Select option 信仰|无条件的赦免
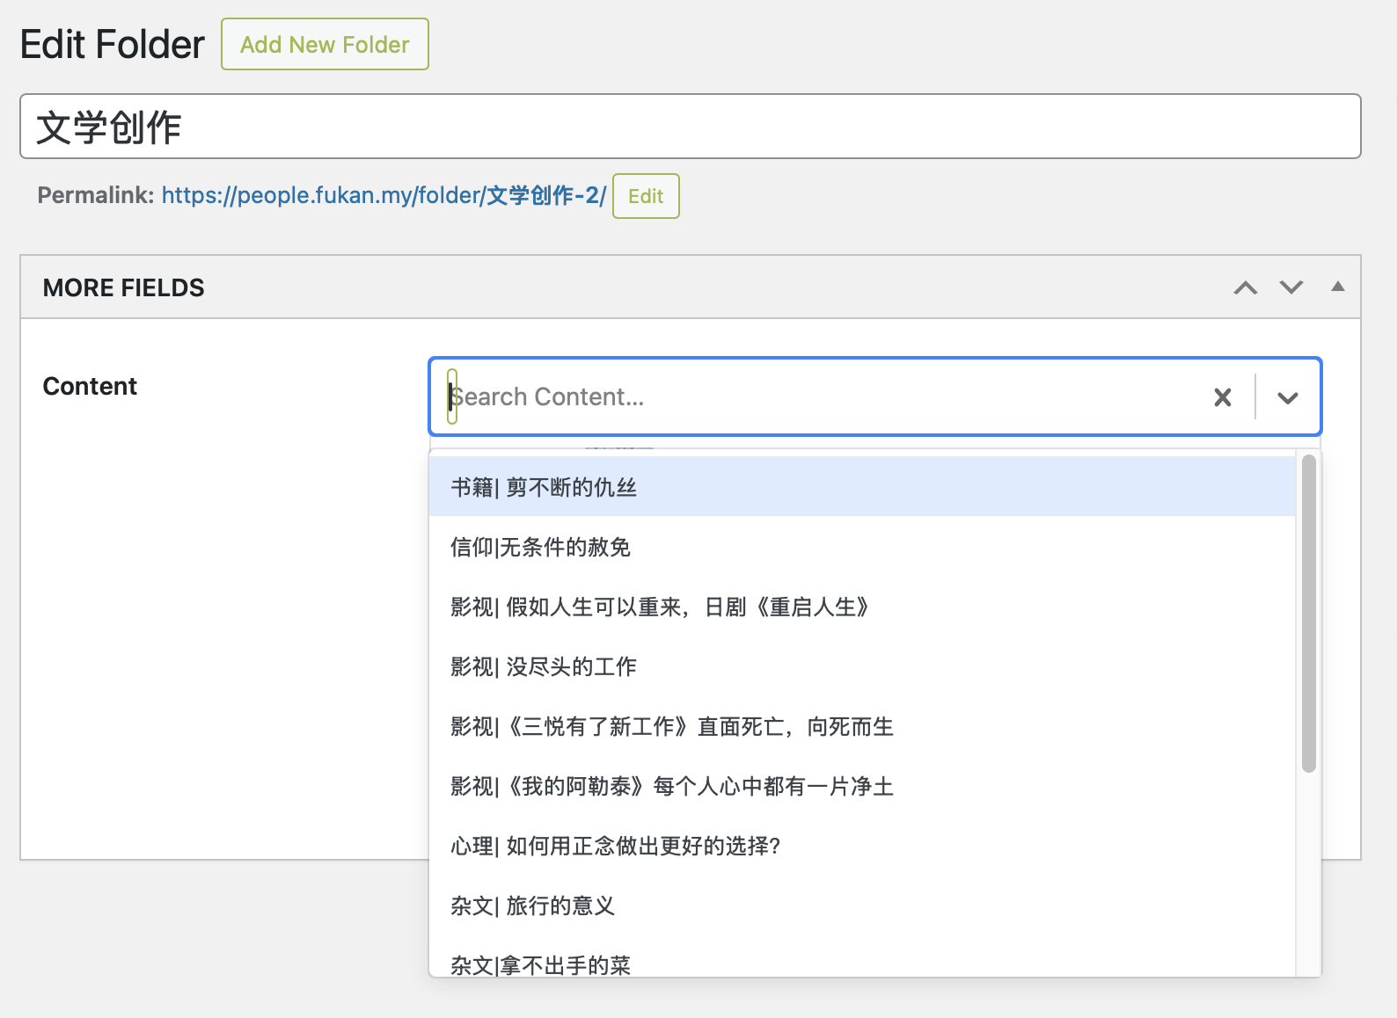Image resolution: width=1397 pixels, height=1018 pixels. [x=540, y=547]
